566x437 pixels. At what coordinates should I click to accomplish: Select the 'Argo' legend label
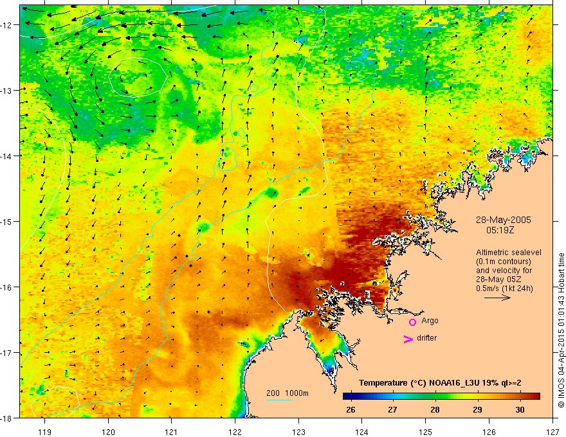coord(430,321)
